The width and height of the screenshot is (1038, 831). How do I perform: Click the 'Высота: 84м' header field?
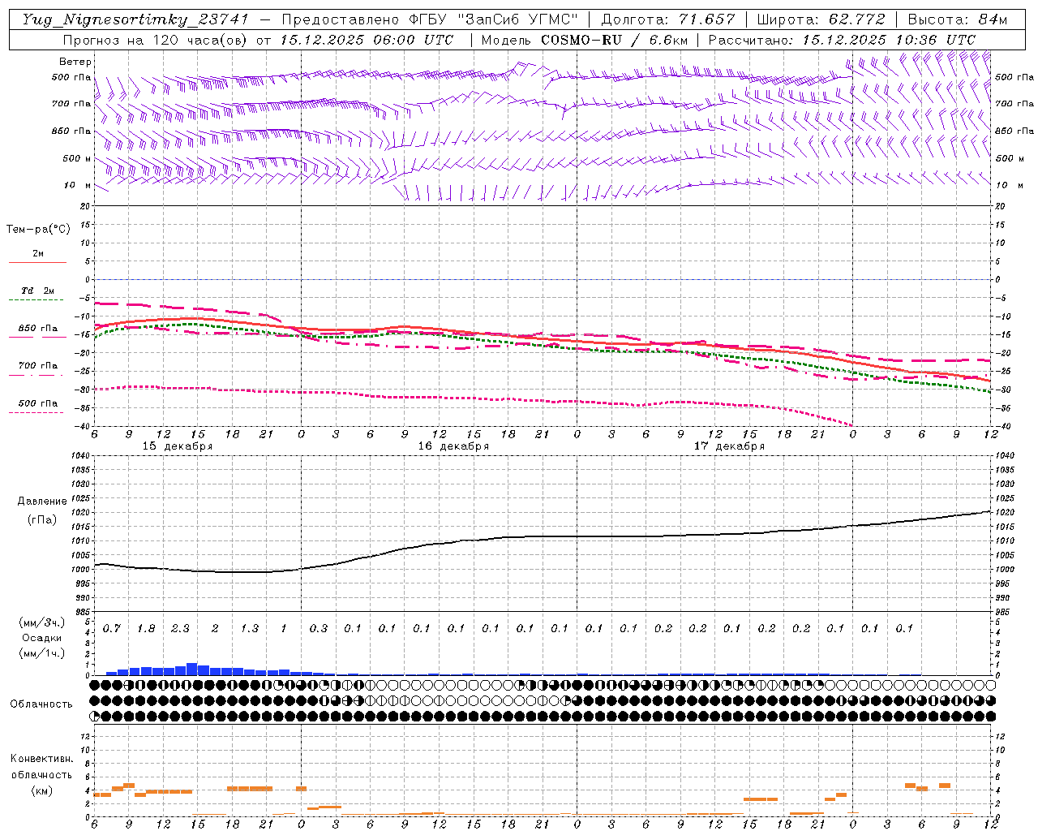(958, 19)
